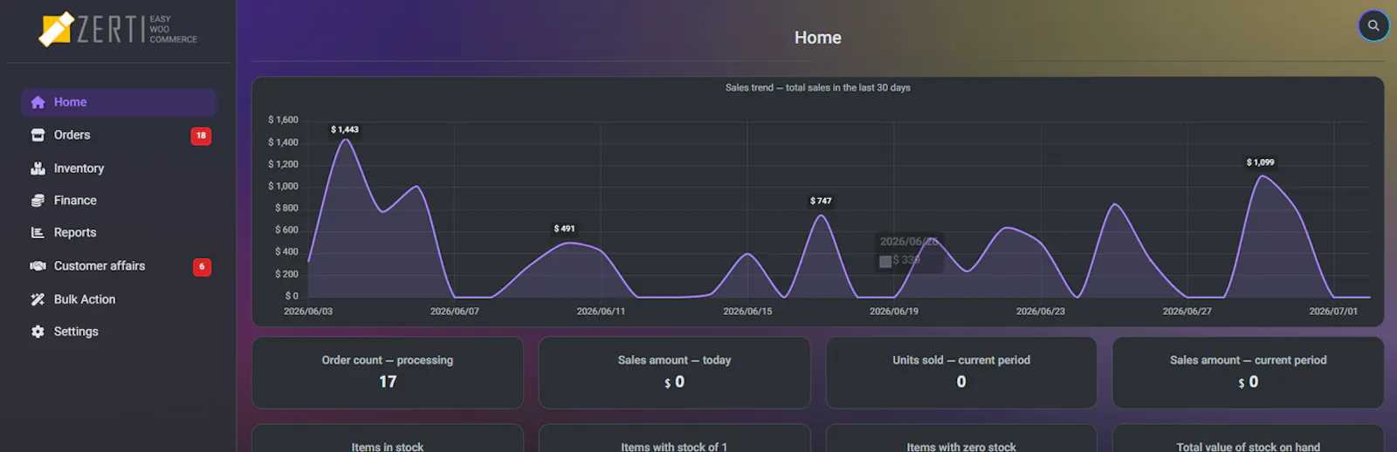The image size is (1397, 452).
Task: Open the Settings menu item
Action: click(119, 332)
